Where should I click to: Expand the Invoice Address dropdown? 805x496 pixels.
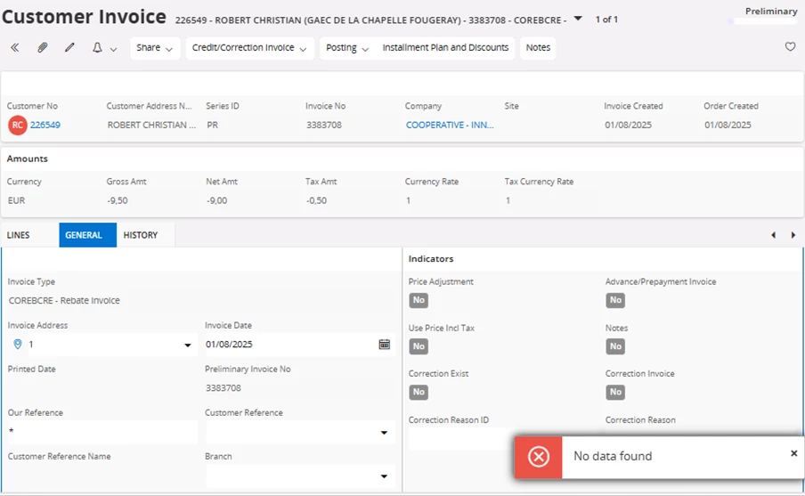[187, 345]
